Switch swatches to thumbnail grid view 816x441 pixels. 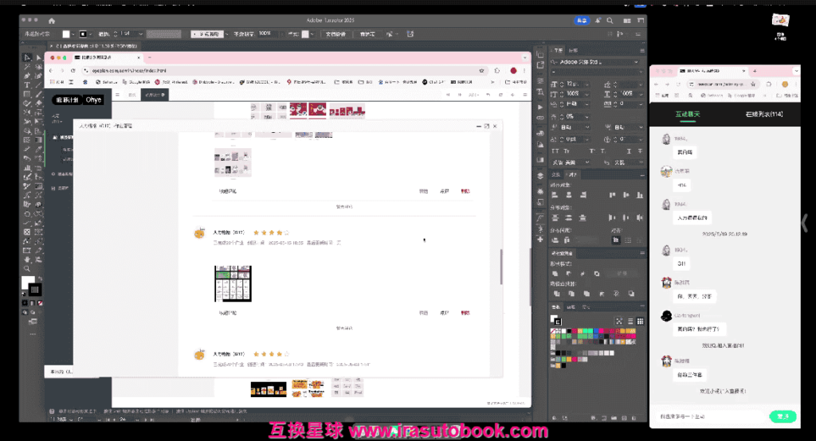click(x=640, y=322)
